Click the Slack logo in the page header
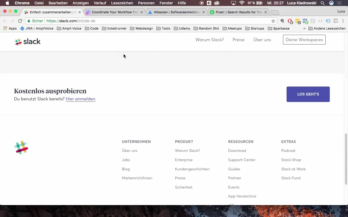 tap(27, 42)
